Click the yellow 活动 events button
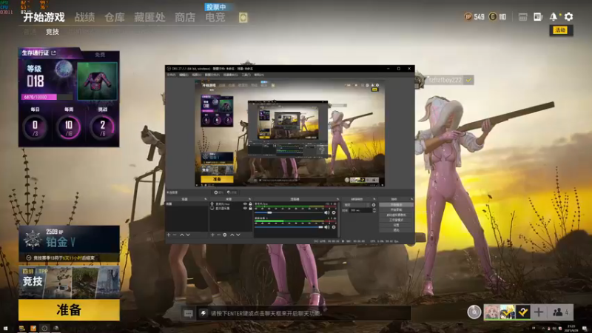The width and height of the screenshot is (592, 333). coord(561,30)
